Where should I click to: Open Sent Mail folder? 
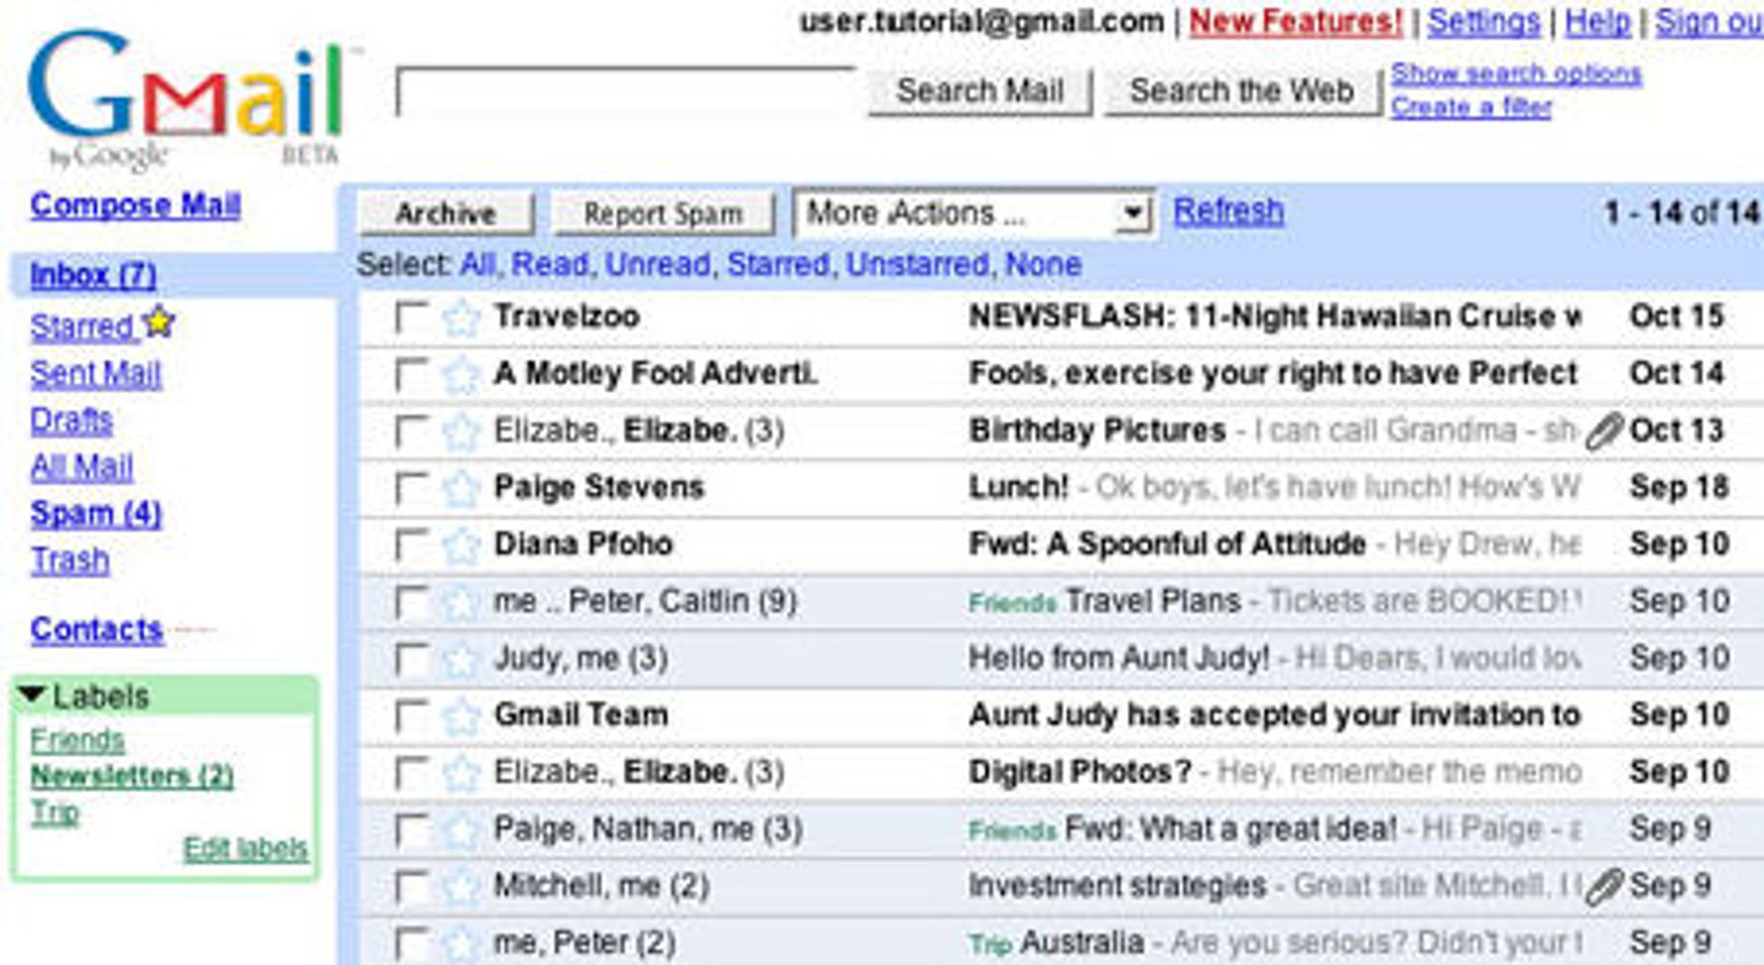[95, 374]
